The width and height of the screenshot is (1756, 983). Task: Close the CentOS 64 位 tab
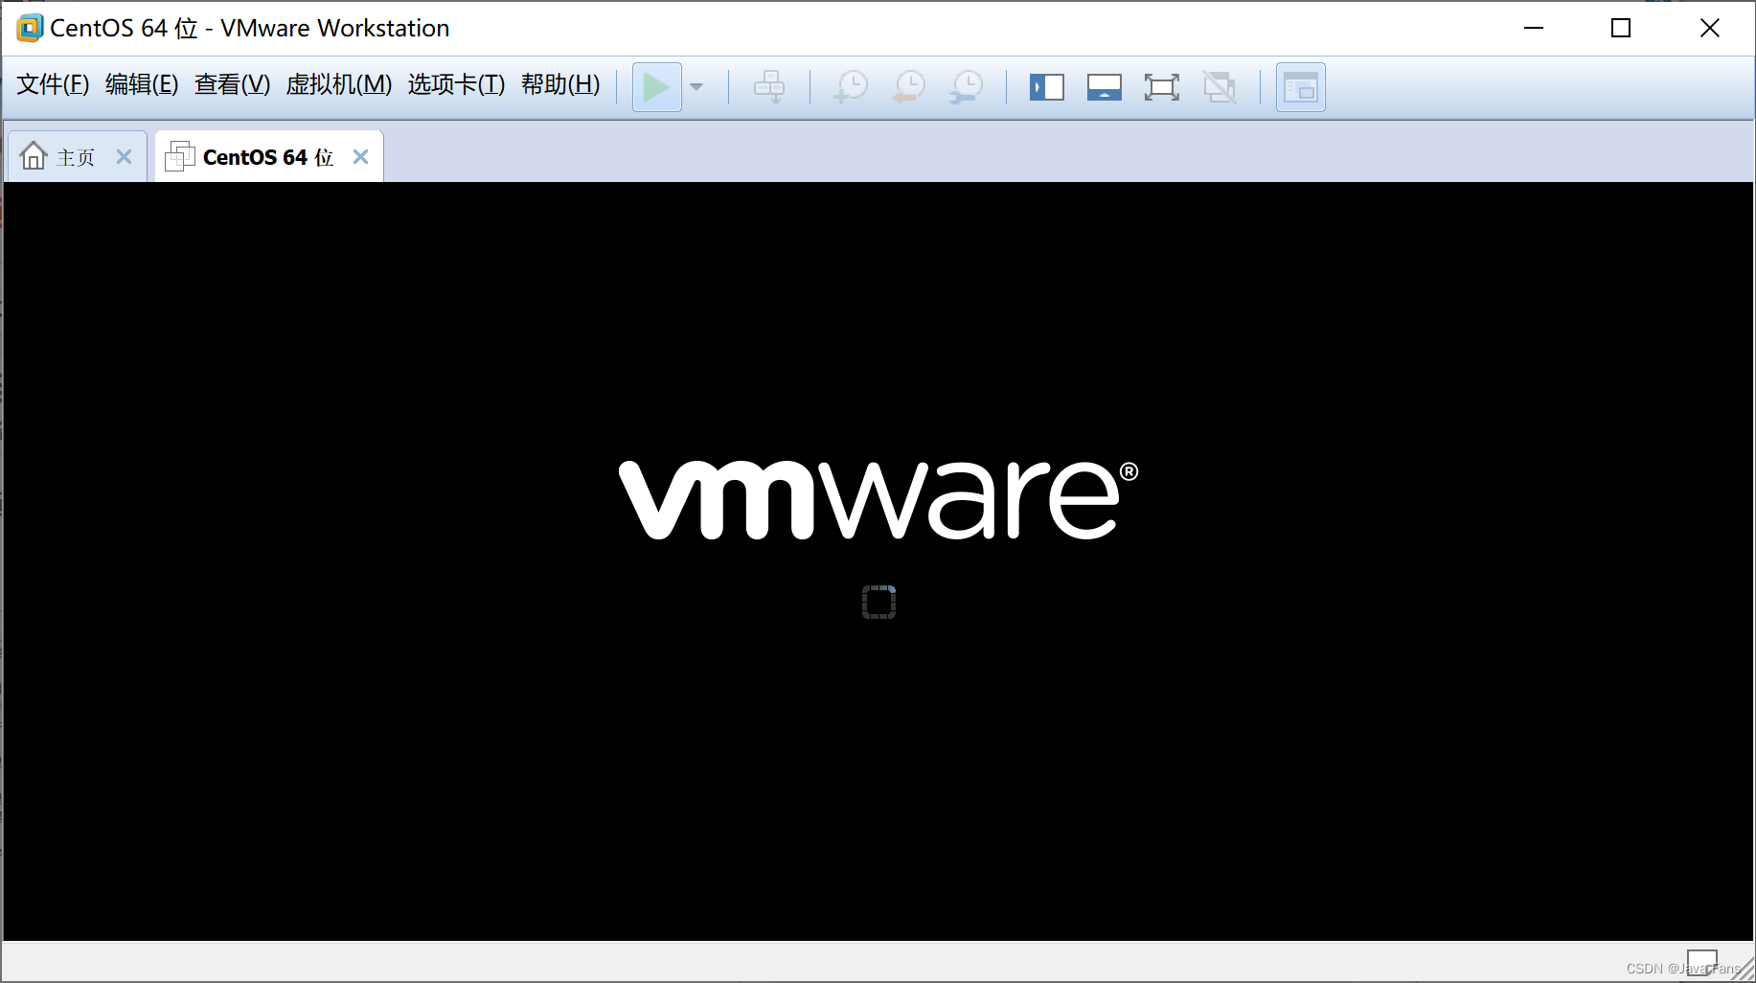tap(360, 157)
